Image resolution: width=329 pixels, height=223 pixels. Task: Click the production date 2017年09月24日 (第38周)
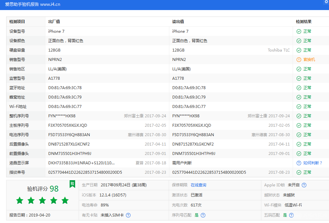(x=124, y=185)
